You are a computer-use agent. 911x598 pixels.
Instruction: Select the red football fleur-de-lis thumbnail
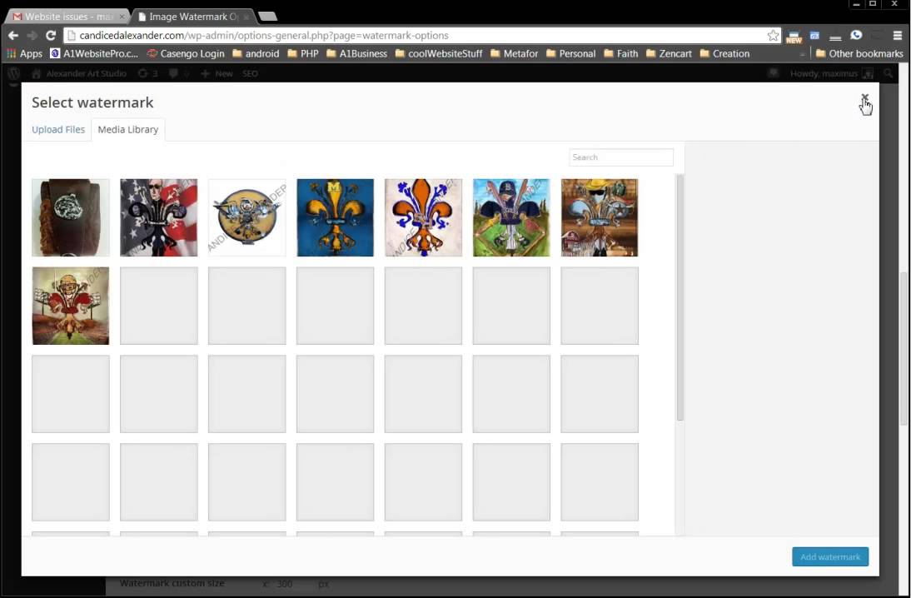click(x=71, y=306)
